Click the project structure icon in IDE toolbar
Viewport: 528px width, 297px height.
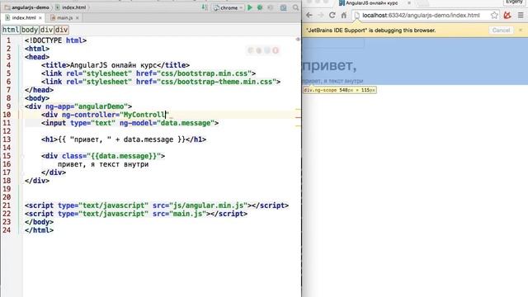[x=283, y=7]
